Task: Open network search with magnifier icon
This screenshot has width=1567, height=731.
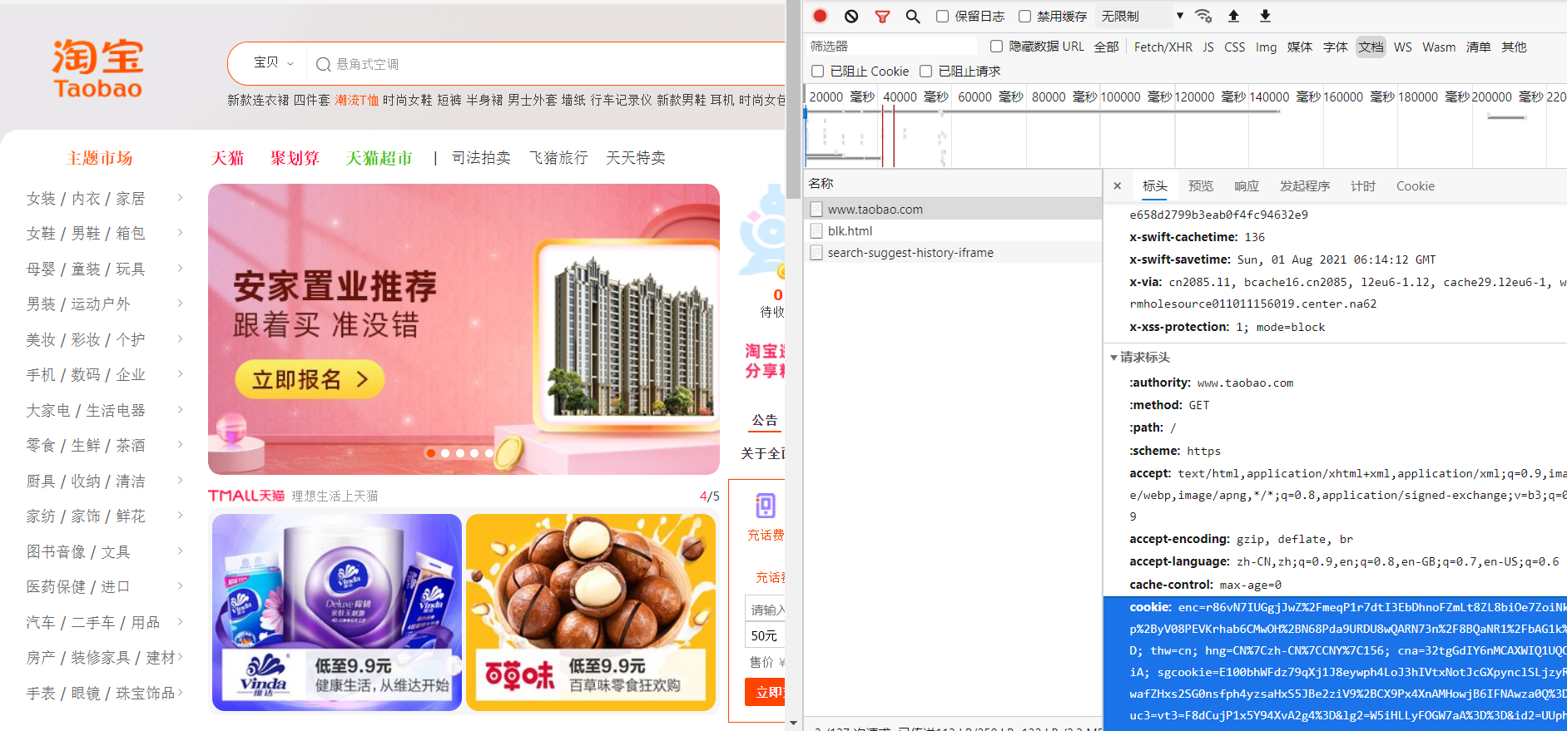Action: (x=913, y=16)
